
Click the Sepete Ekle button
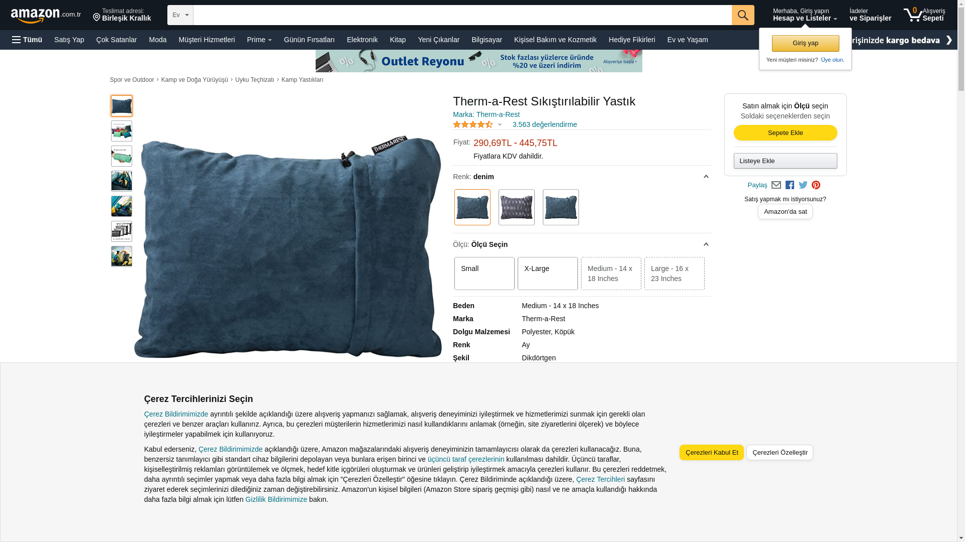[x=785, y=133]
